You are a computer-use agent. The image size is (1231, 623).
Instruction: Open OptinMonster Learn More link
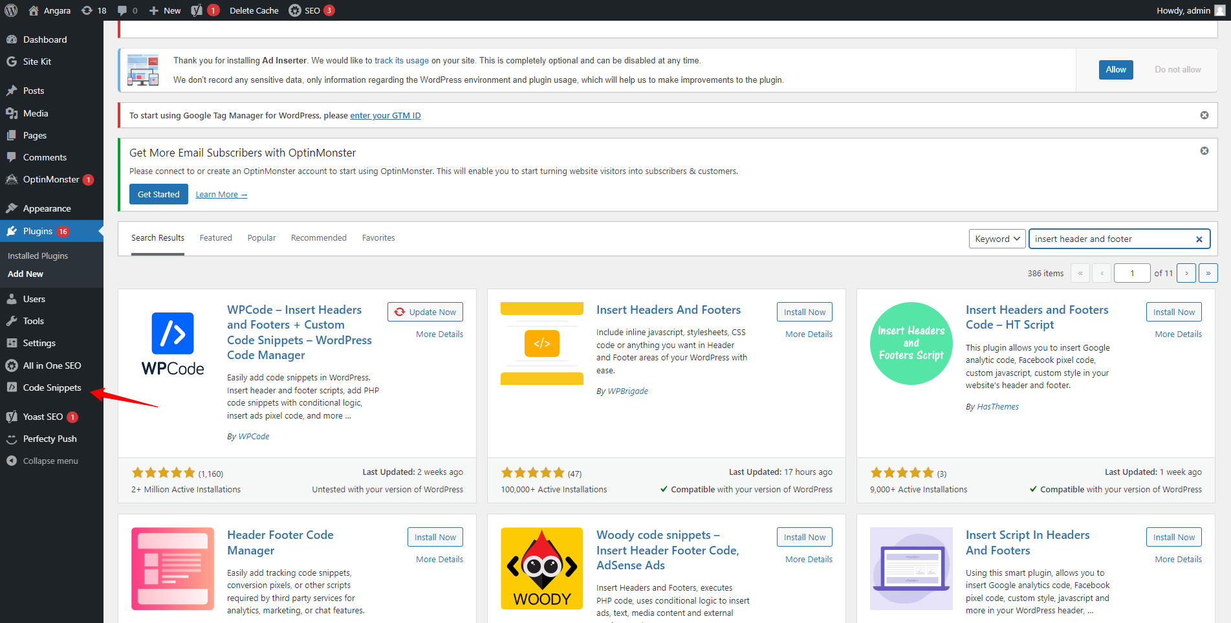pos(221,195)
